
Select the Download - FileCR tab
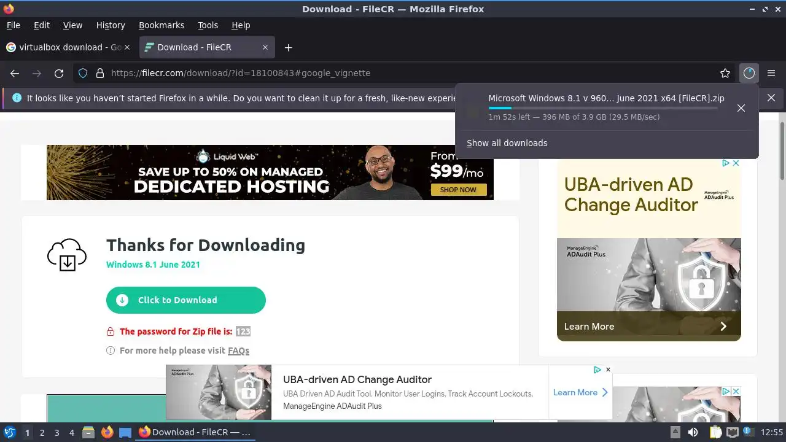206,47
